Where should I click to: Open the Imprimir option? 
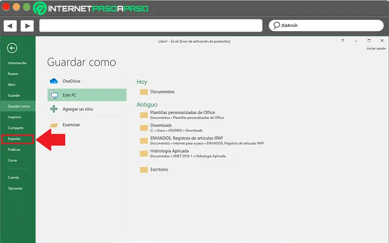click(15, 117)
